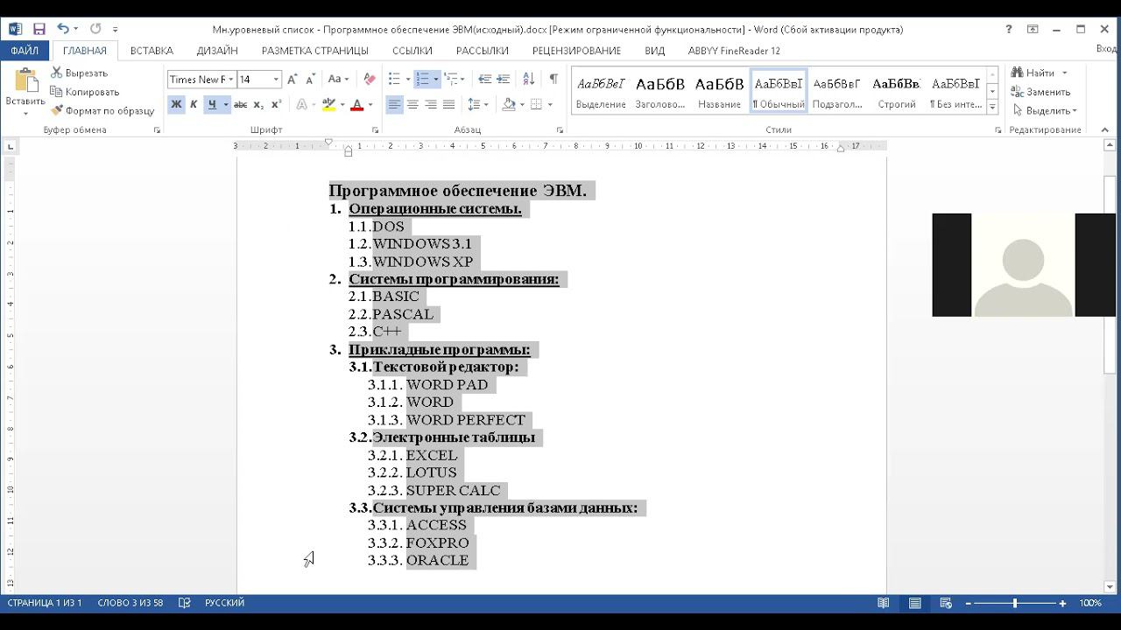Apply paragraph shading fill bucket
Screen dimensions: 1121x630
click(x=509, y=105)
